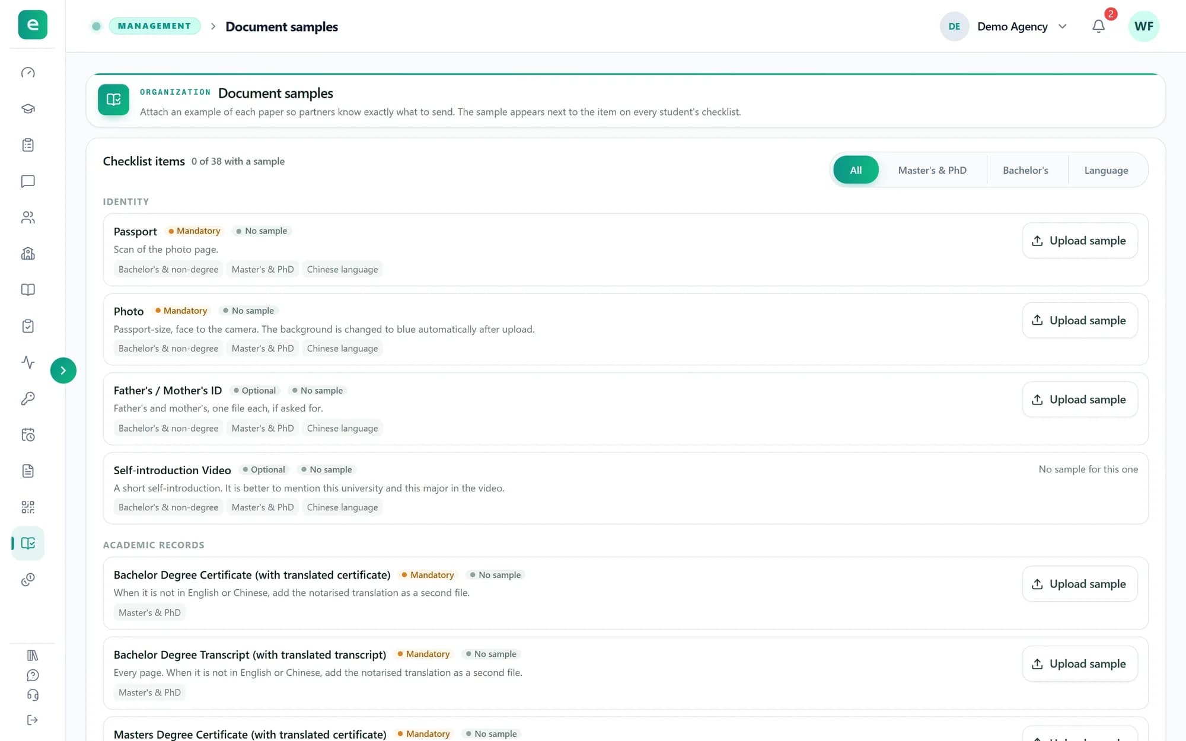1186x741 pixels.
Task: Switch to Master's & PhD filter tab
Action: [932, 170]
